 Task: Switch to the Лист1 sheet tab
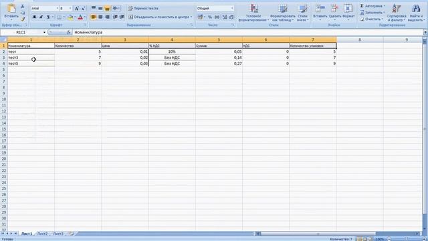click(x=27, y=234)
